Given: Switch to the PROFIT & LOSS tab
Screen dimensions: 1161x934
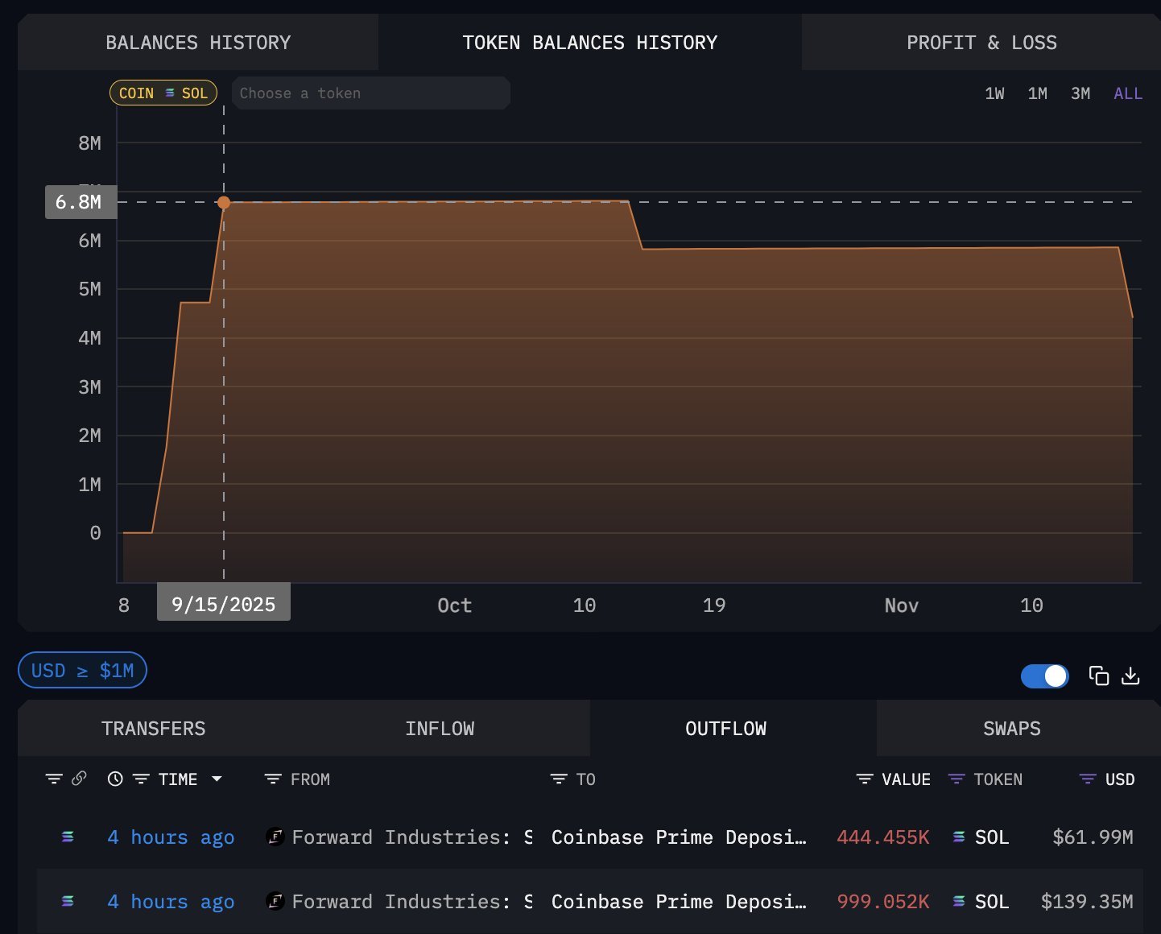Looking at the screenshot, I should (x=981, y=42).
